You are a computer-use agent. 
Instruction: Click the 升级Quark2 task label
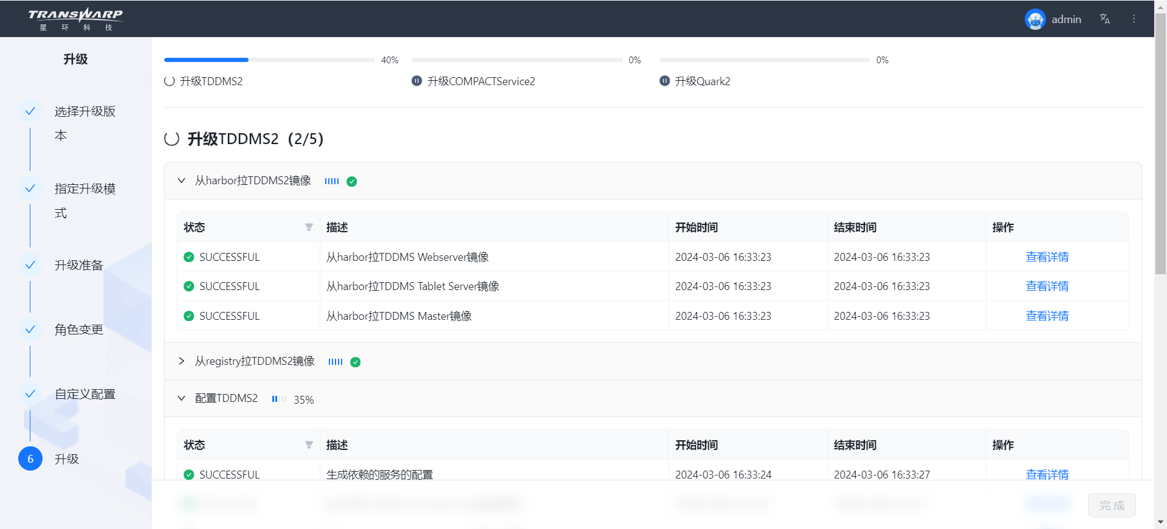pos(702,81)
